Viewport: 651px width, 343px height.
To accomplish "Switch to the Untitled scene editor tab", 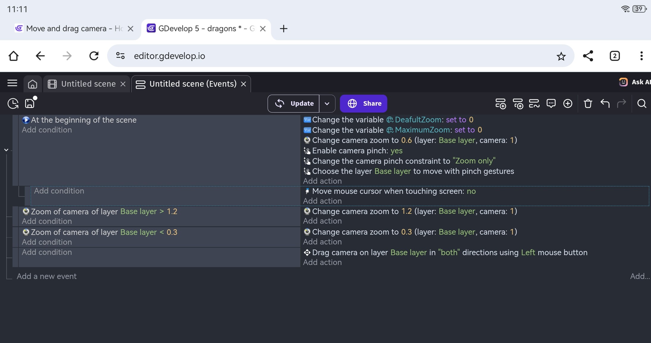I will (x=88, y=84).
